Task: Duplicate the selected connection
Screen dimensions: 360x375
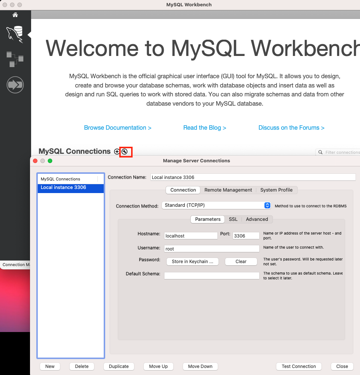Action: (x=119, y=366)
